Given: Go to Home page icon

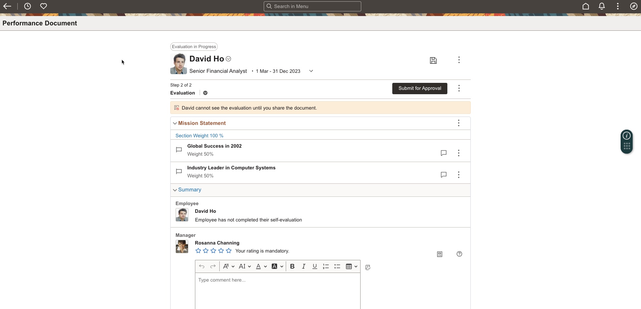Looking at the screenshot, I should (x=586, y=6).
